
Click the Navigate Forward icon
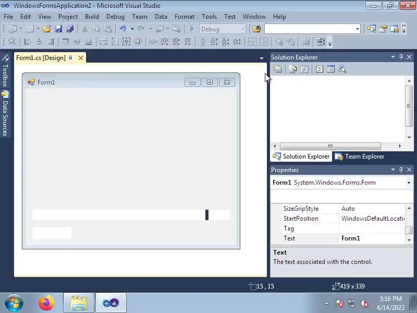click(176, 29)
